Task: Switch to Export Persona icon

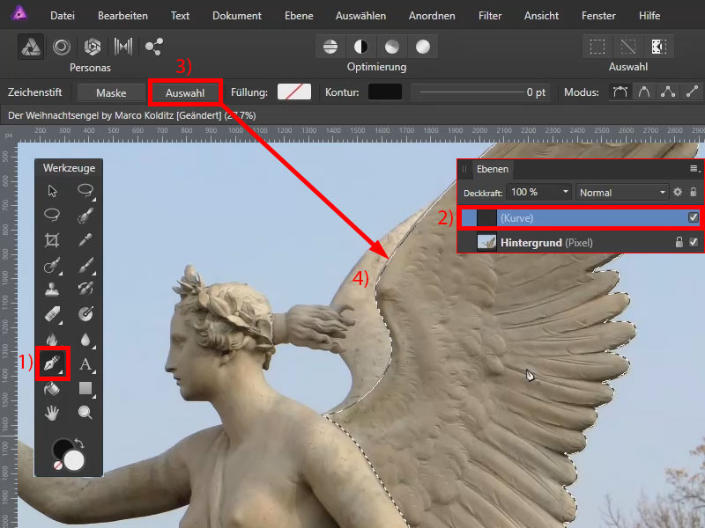Action: (x=153, y=47)
